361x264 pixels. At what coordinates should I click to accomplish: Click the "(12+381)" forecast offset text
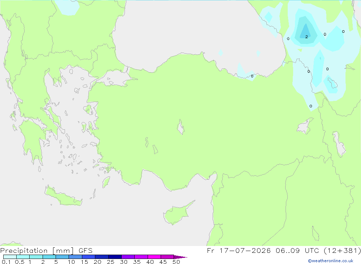click(342, 251)
